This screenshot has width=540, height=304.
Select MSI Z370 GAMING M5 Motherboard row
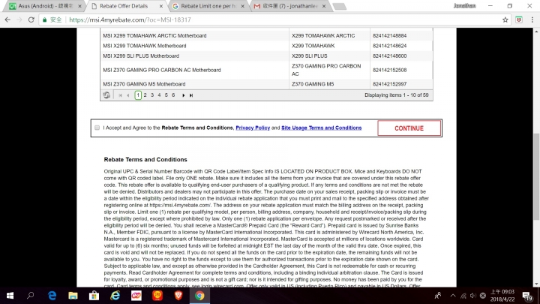pos(266,84)
